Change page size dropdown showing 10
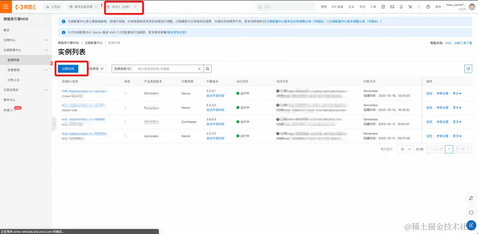 (405, 150)
